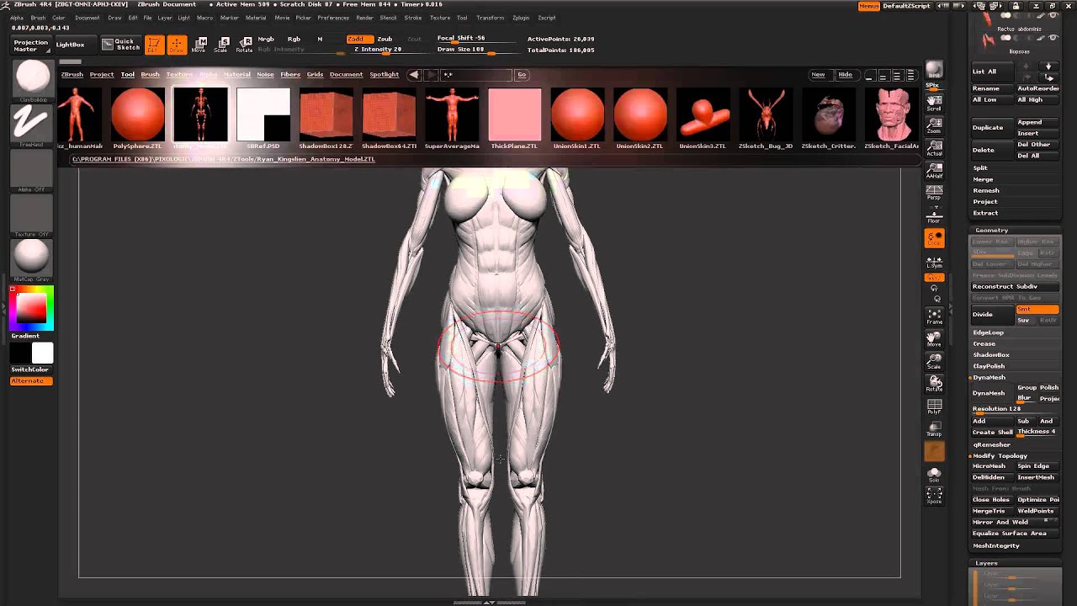Expand the qRemesher section

992,444
